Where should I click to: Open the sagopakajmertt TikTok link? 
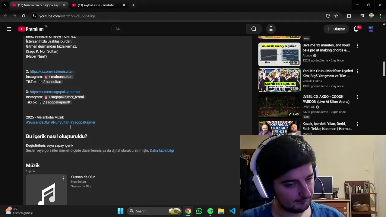pyautogui.click(x=55, y=102)
